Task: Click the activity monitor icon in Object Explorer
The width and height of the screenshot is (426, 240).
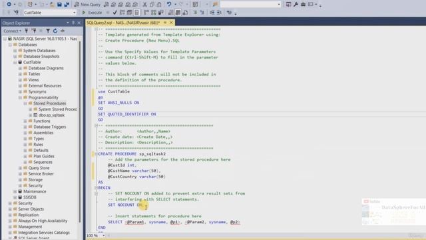Action: tap(63, 31)
